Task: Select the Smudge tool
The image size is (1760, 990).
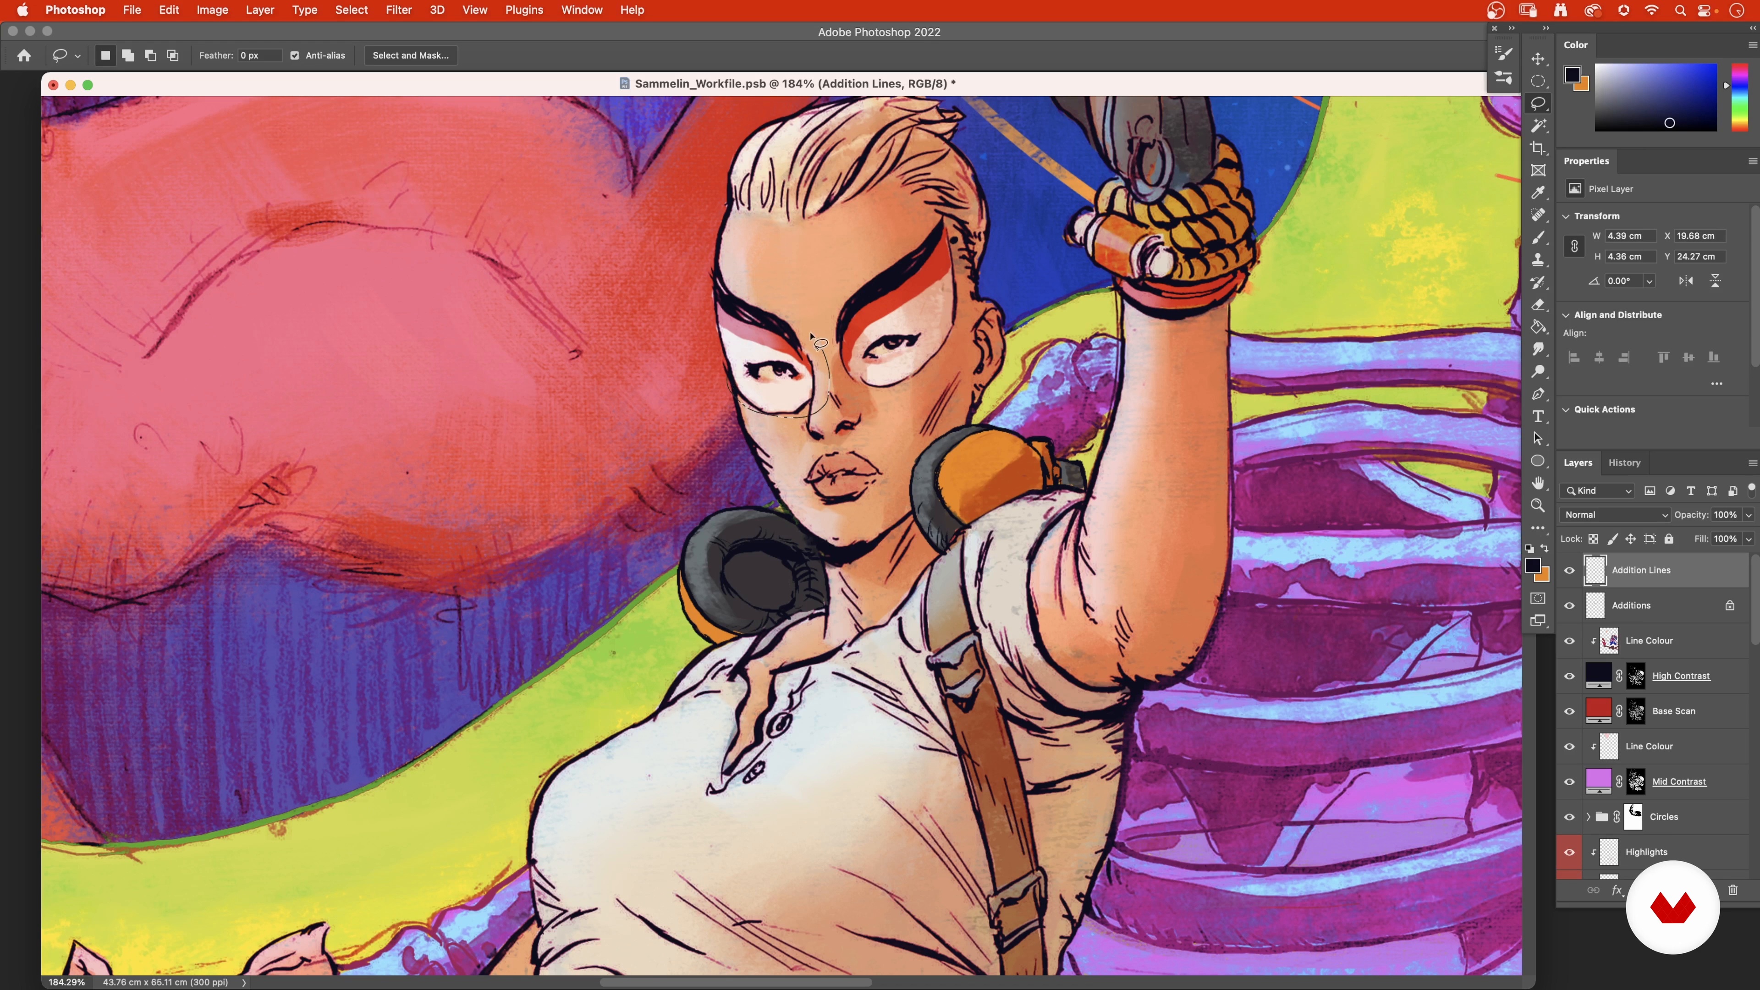Action: [1538, 349]
